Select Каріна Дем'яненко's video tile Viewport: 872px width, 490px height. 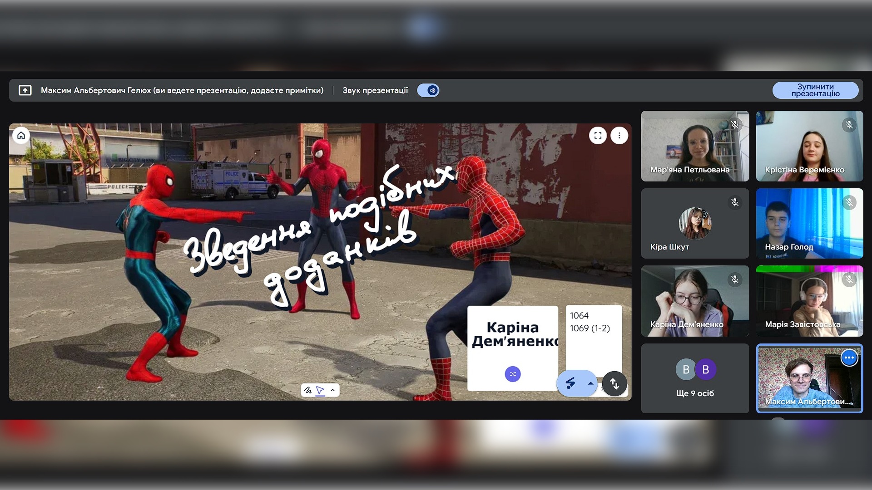tap(695, 301)
